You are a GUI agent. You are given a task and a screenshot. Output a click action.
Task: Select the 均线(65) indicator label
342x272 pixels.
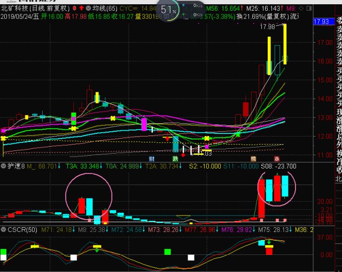pos(105,9)
